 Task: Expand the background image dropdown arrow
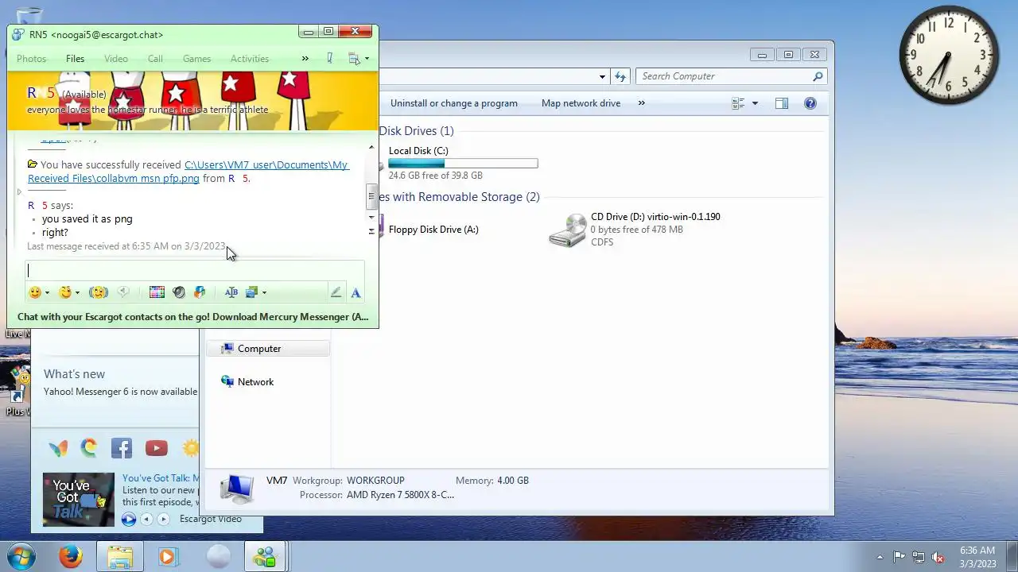(x=264, y=293)
